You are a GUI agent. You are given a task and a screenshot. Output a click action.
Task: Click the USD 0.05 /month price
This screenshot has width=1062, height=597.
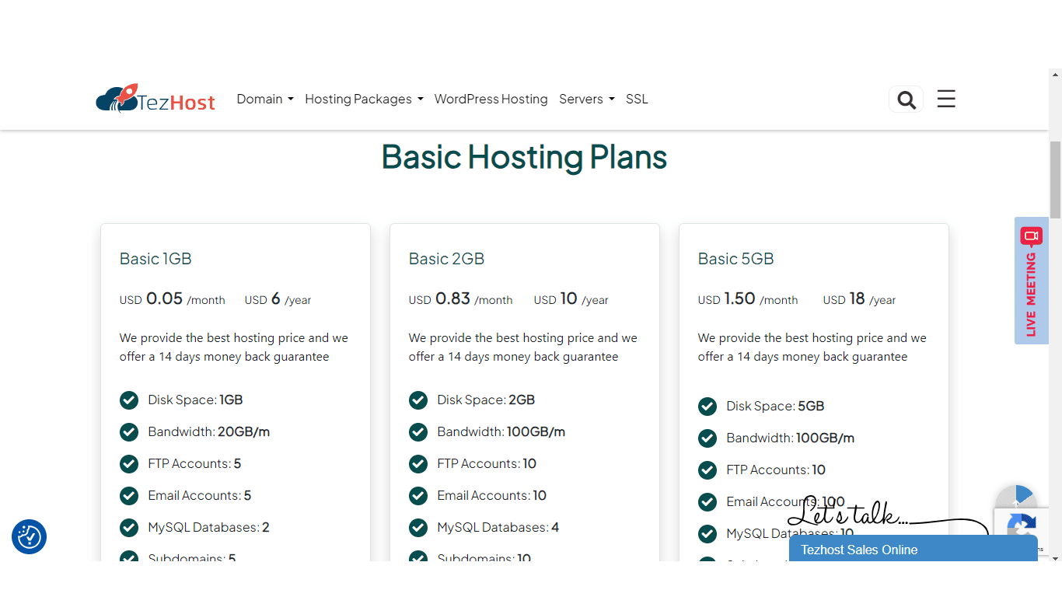point(173,299)
